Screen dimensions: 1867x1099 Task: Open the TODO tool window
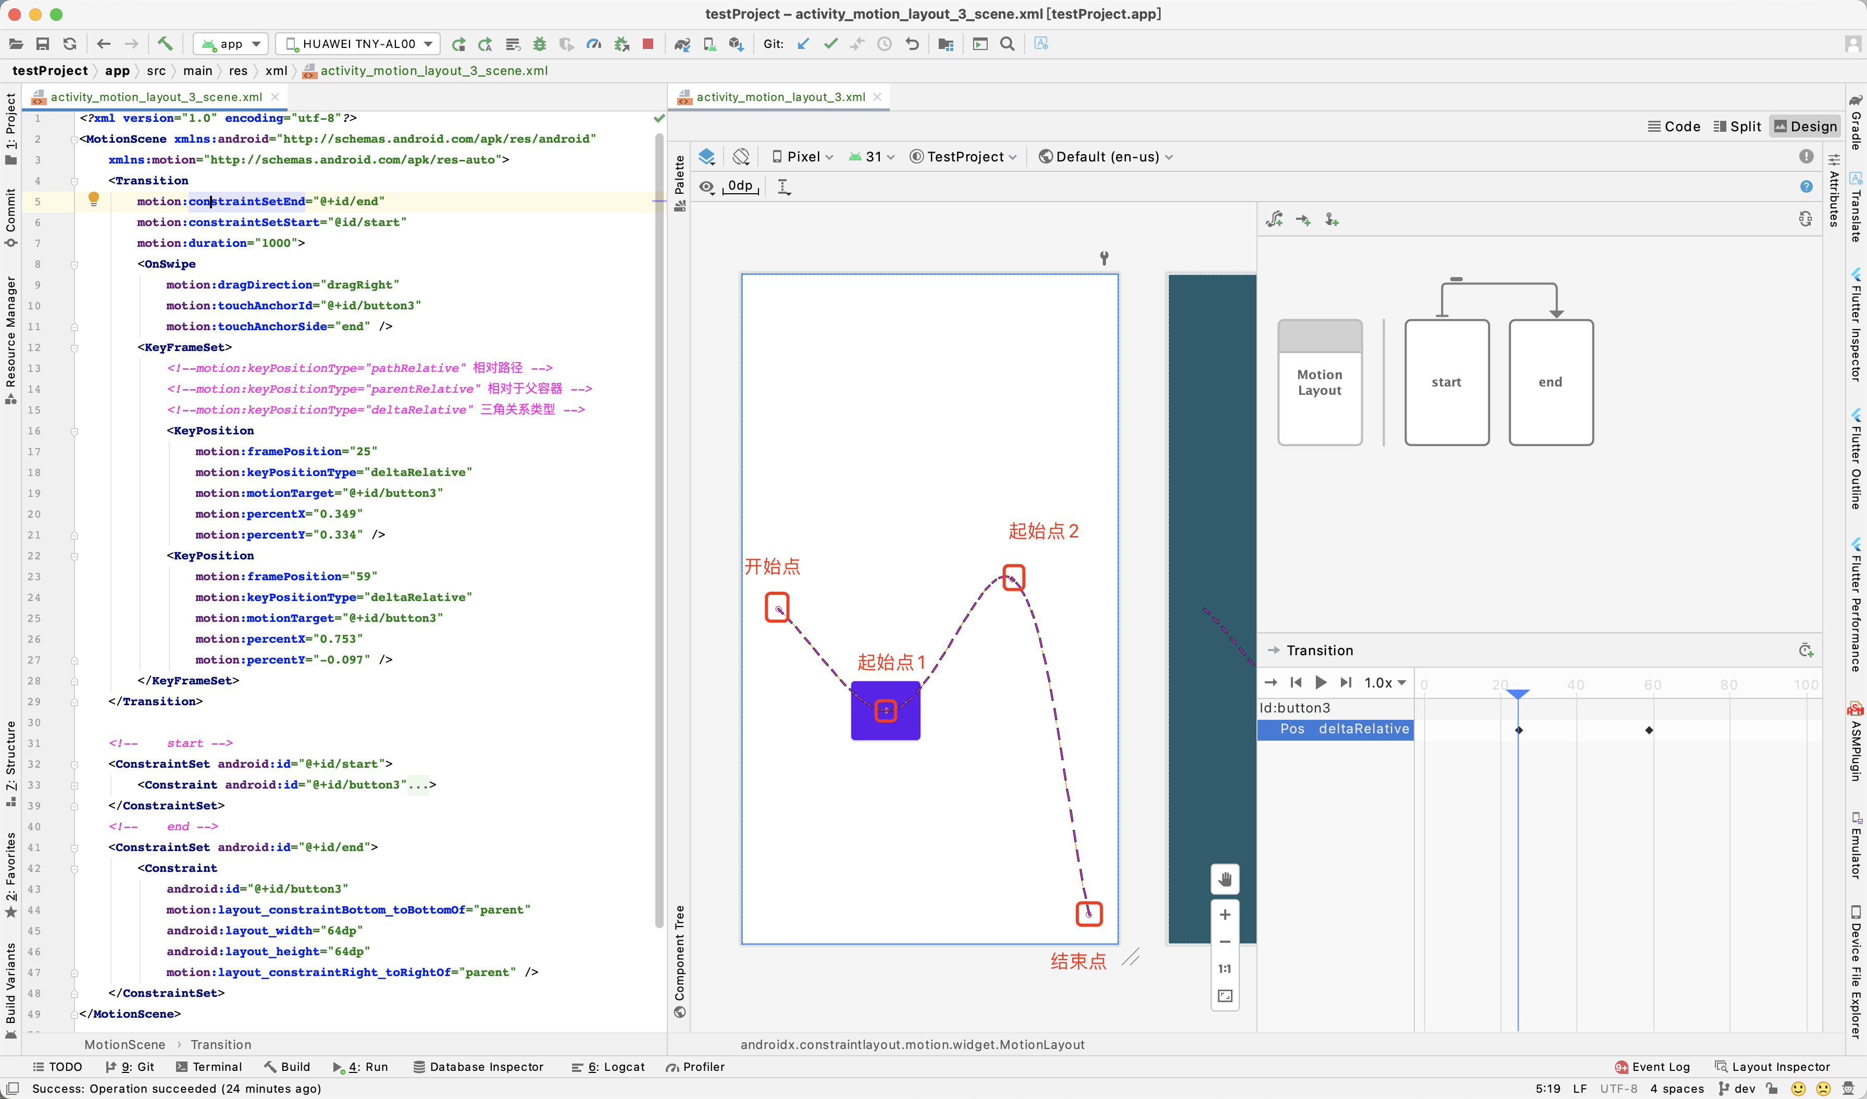tap(58, 1066)
